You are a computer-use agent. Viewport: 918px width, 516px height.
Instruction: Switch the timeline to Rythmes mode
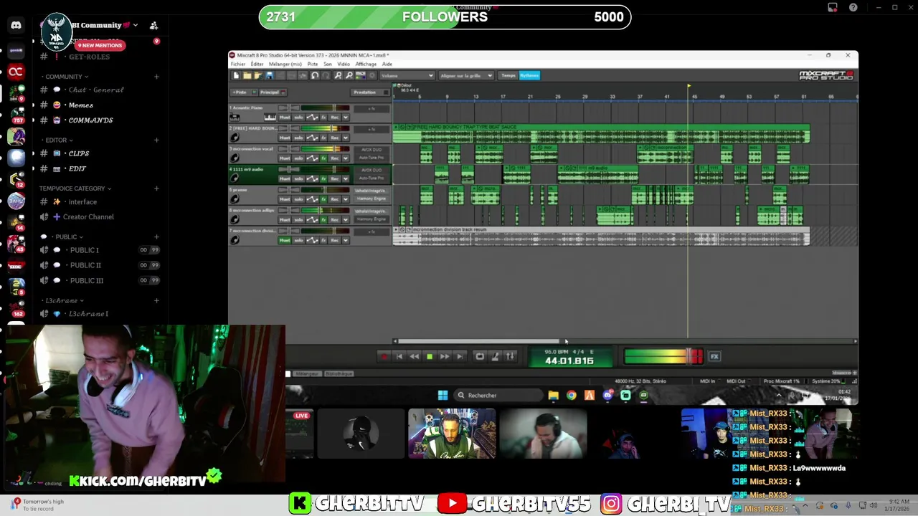pyautogui.click(x=529, y=75)
